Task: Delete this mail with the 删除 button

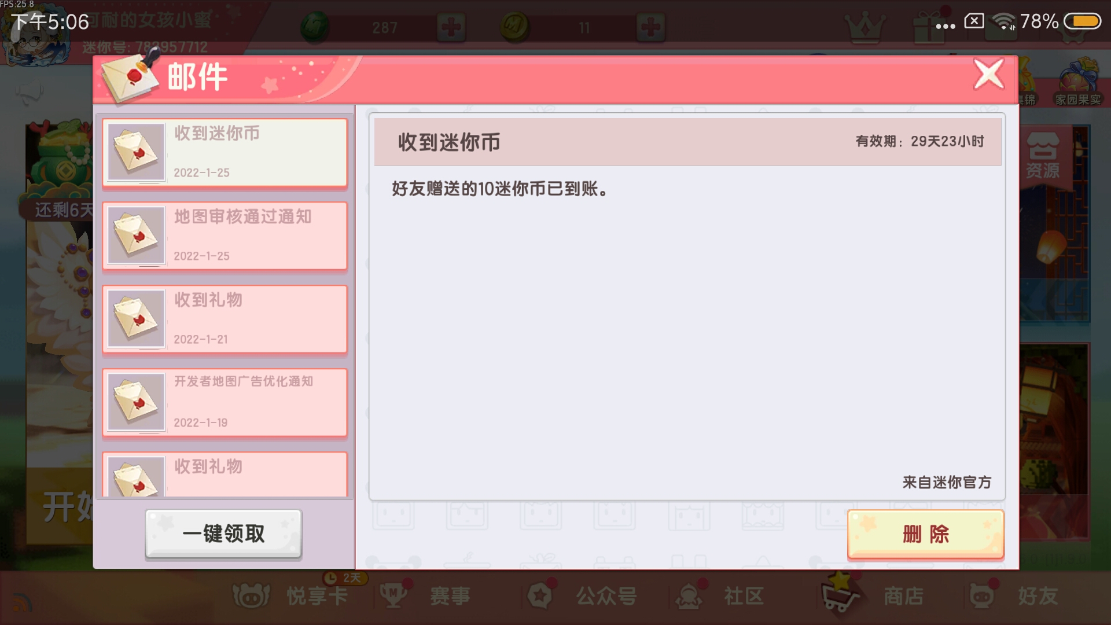Action: click(925, 534)
